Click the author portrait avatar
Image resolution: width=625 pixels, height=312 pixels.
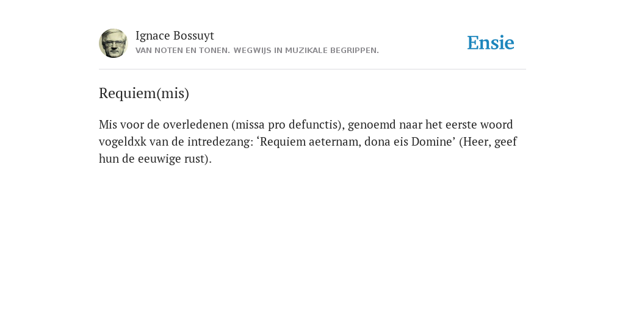113,43
